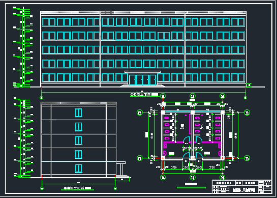
Task: Pick axis bubble E left of plan
Action: pyautogui.click(x=140, y=112)
